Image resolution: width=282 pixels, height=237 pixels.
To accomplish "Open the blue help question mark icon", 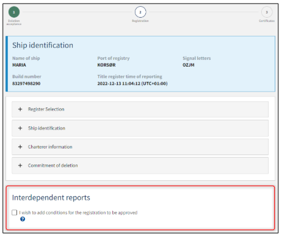I will [x=23, y=219].
